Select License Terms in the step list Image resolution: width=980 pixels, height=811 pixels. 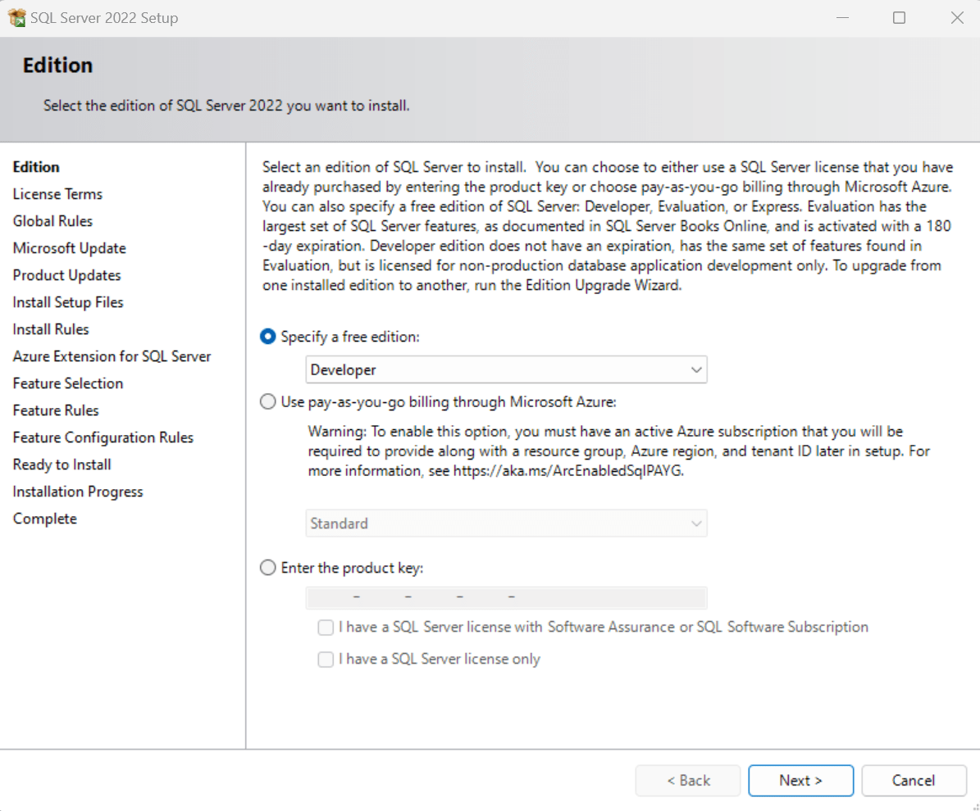tap(57, 194)
